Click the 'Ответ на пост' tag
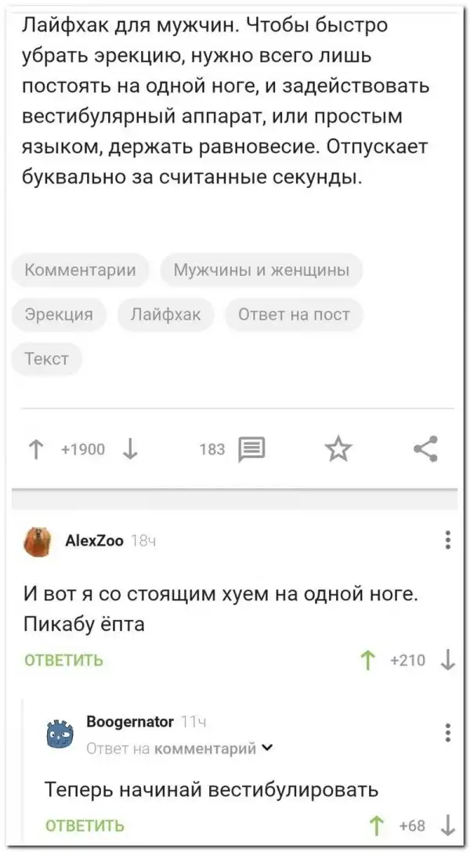 293,315
